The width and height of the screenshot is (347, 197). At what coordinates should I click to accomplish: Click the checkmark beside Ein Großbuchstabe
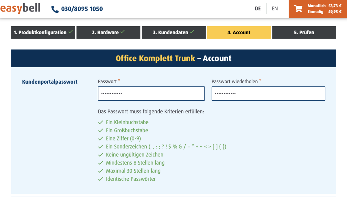pyautogui.click(x=101, y=130)
